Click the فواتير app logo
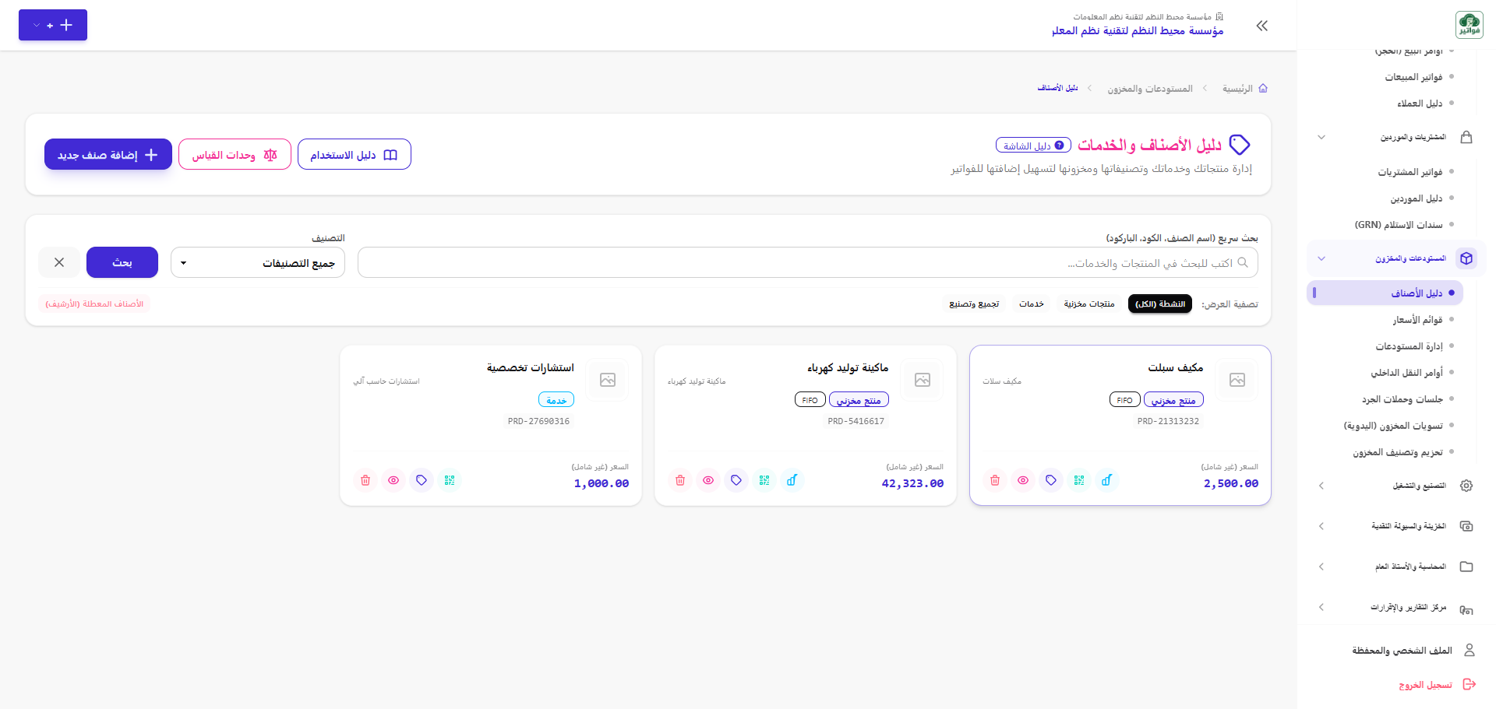This screenshot has height=709, width=1496. pos(1470,25)
